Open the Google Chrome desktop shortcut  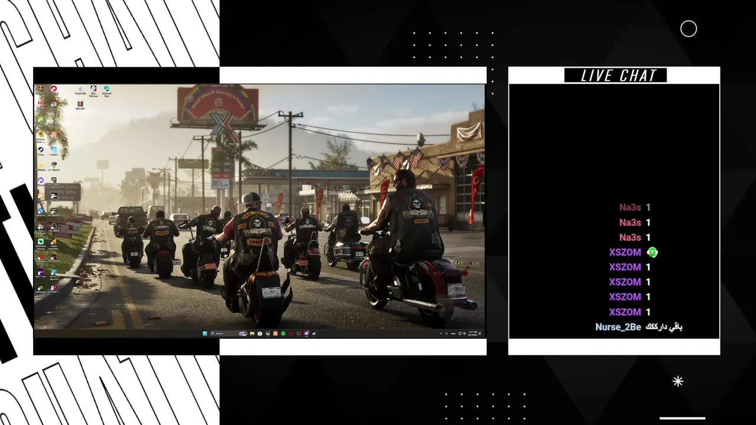tap(54, 106)
